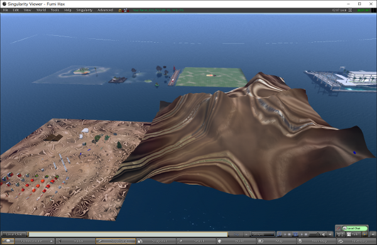Open the Snapshot camera tool
Viewport: 377px width, 245px height.
(x=156, y=241)
